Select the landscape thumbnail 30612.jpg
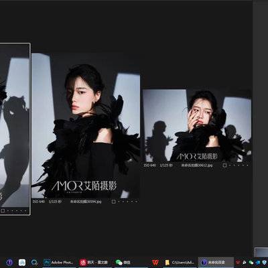Viewport: 268px width, 268px height. coord(197,125)
